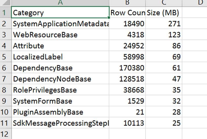Click the Category header cell
The image size is (207, 139).
pos(60,13)
